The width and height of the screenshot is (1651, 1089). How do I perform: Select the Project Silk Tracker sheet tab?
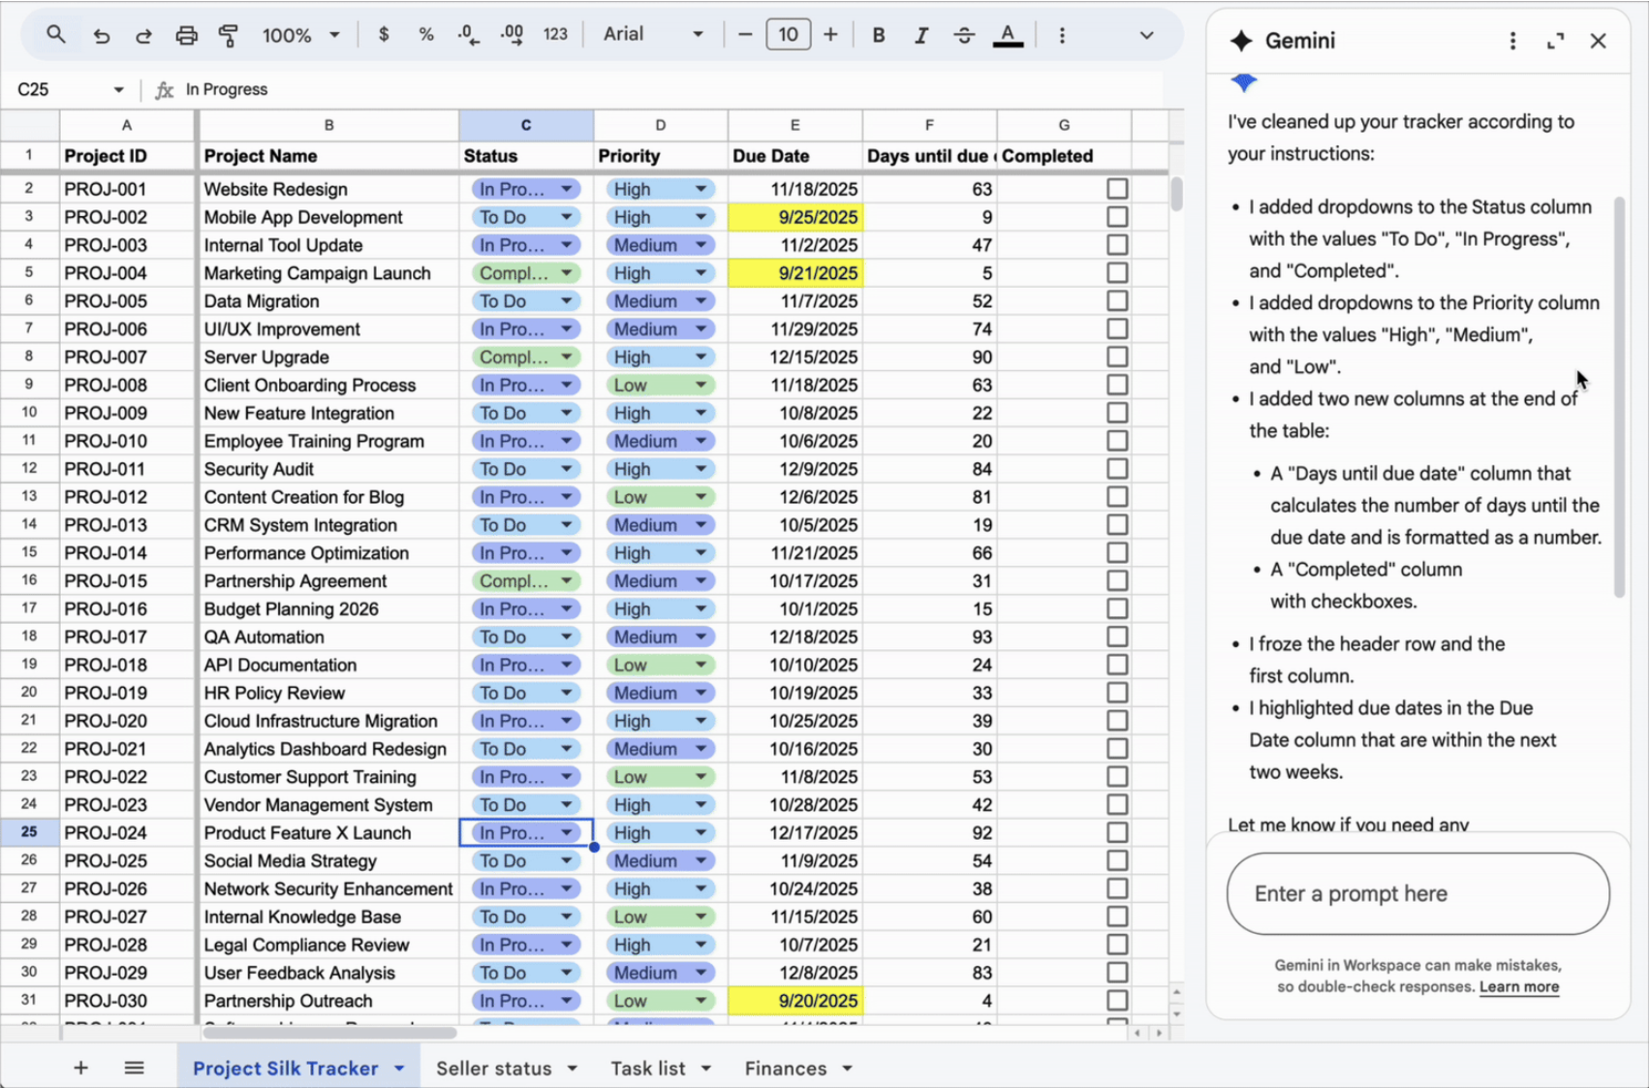(286, 1068)
